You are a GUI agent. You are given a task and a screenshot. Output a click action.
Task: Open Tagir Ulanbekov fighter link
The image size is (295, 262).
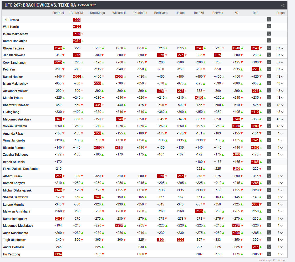14,240
